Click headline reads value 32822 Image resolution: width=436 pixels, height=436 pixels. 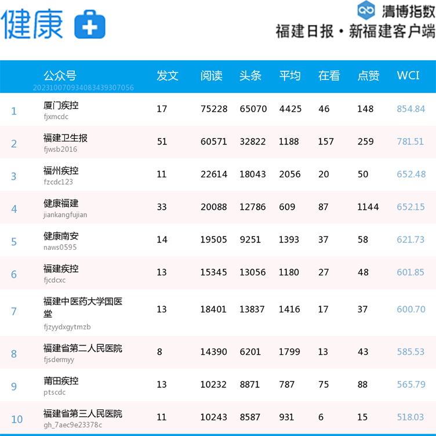252,141
